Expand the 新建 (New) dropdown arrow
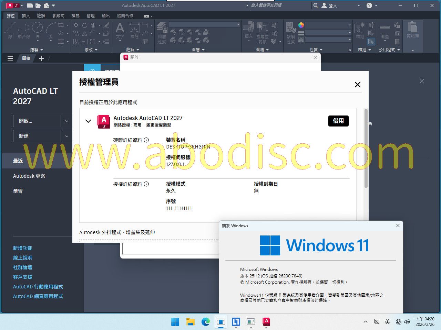Viewport: 441px width, 330px height. tap(66, 136)
